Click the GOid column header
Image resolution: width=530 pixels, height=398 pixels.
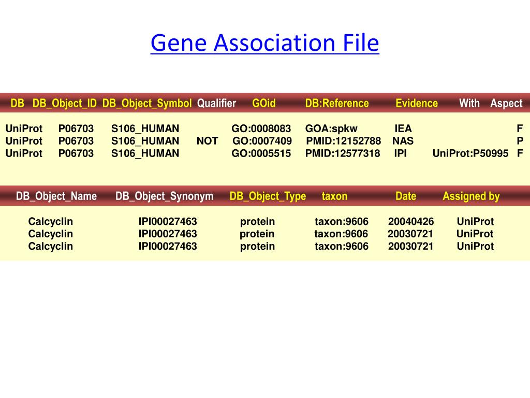pos(264,103)
